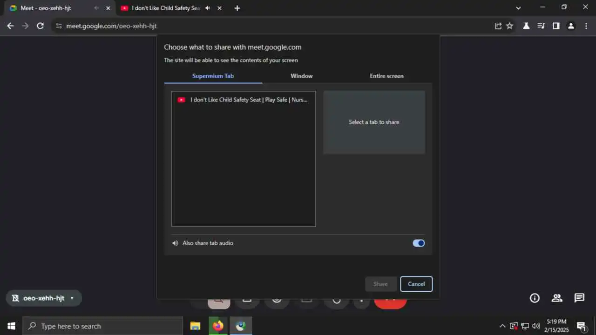Click the Cancel button in share dialog

(x=416, y=284)
